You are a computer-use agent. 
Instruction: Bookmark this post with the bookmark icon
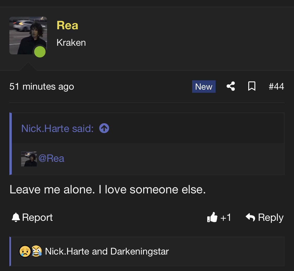251,86
